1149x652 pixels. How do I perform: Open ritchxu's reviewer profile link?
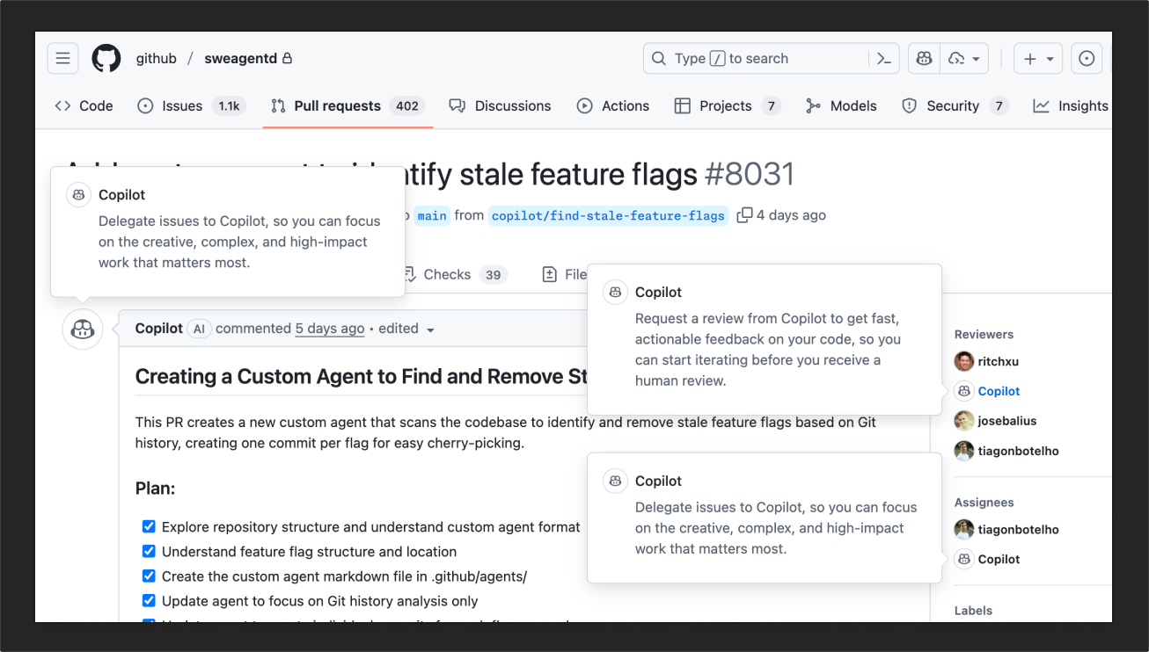click(999, 361)
